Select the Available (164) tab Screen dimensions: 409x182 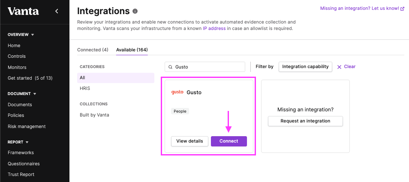132,50
